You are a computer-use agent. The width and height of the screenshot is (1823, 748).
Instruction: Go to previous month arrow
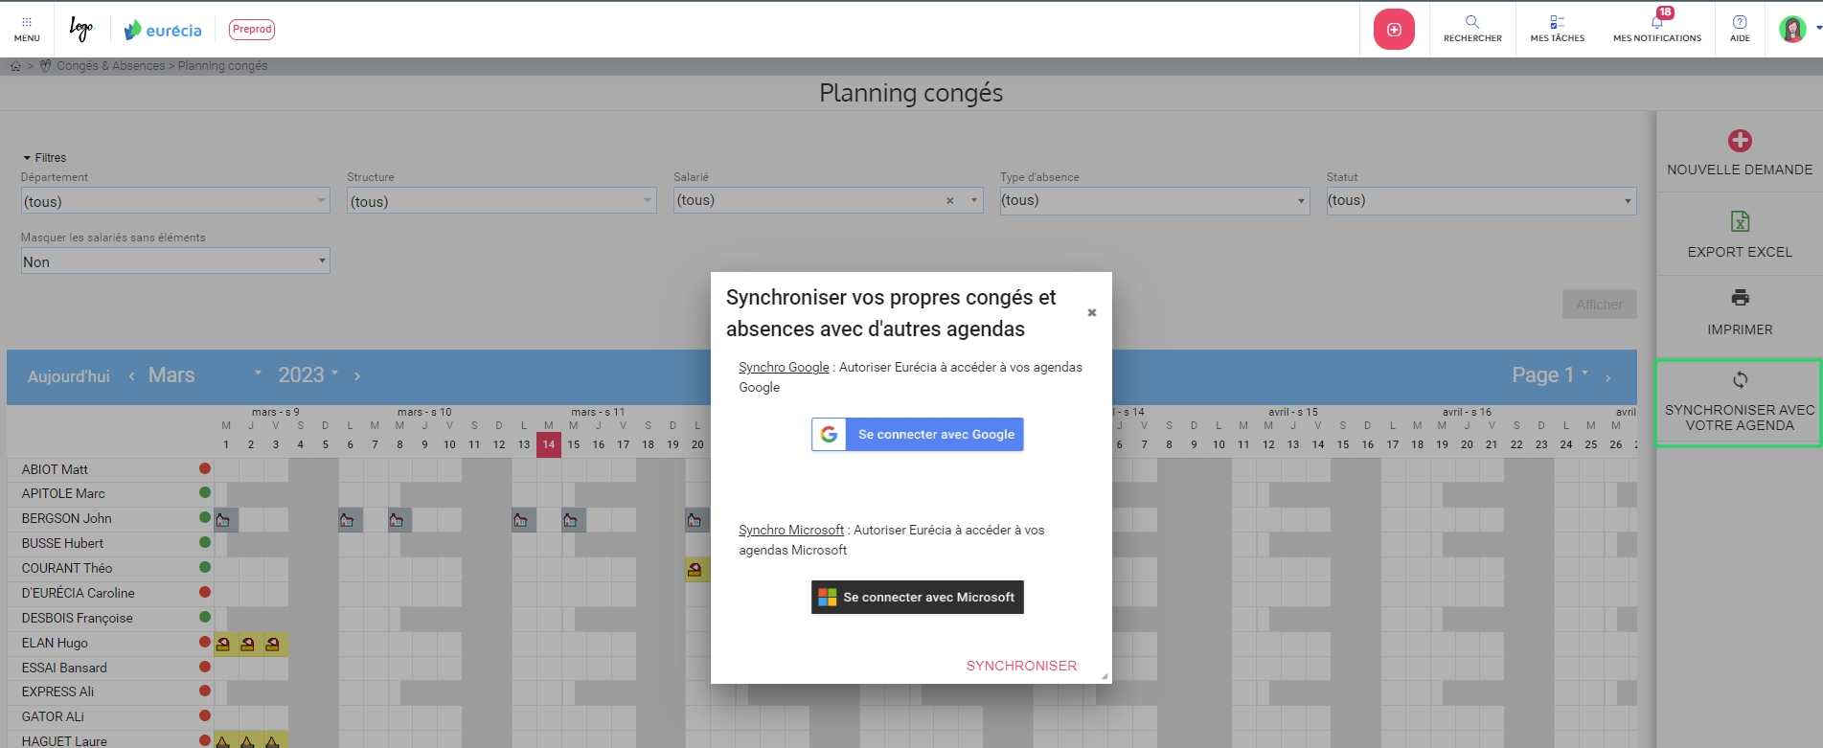pos(131,376)
